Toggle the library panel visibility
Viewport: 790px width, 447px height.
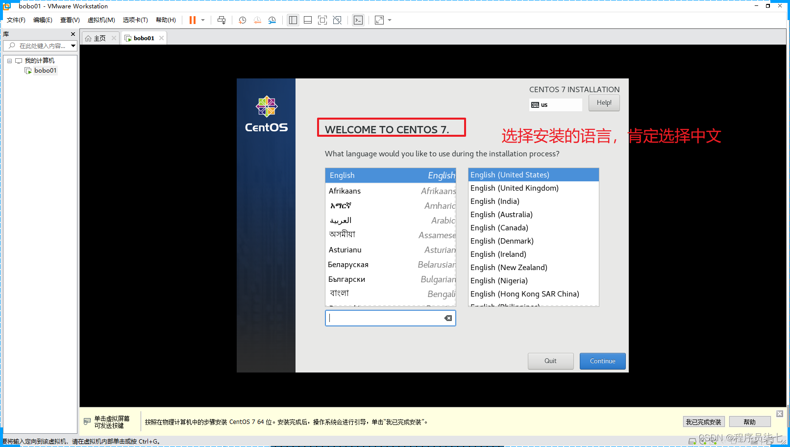[293, 20]
